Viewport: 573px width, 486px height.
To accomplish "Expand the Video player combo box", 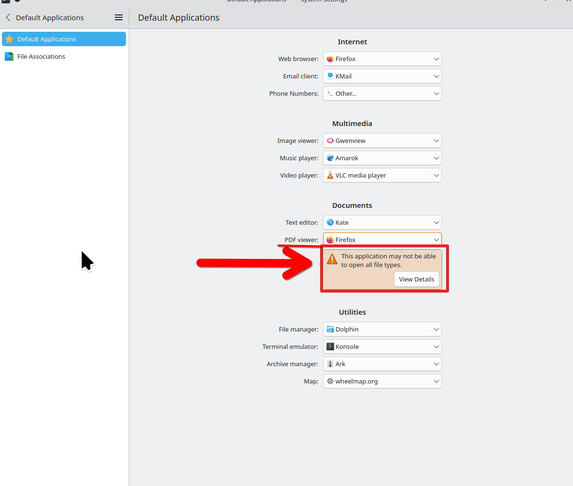I will [x=382, y=176].
